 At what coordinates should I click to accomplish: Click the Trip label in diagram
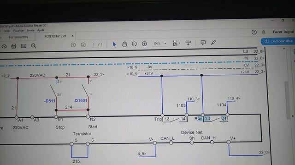(158, 119)
